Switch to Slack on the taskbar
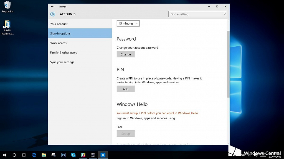Image resolution: width=284 pixels, height=159 pixels. (83, 155)
